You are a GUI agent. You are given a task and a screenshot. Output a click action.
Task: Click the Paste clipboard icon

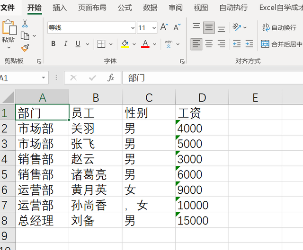pyautogui.click(x=9, y=27)
